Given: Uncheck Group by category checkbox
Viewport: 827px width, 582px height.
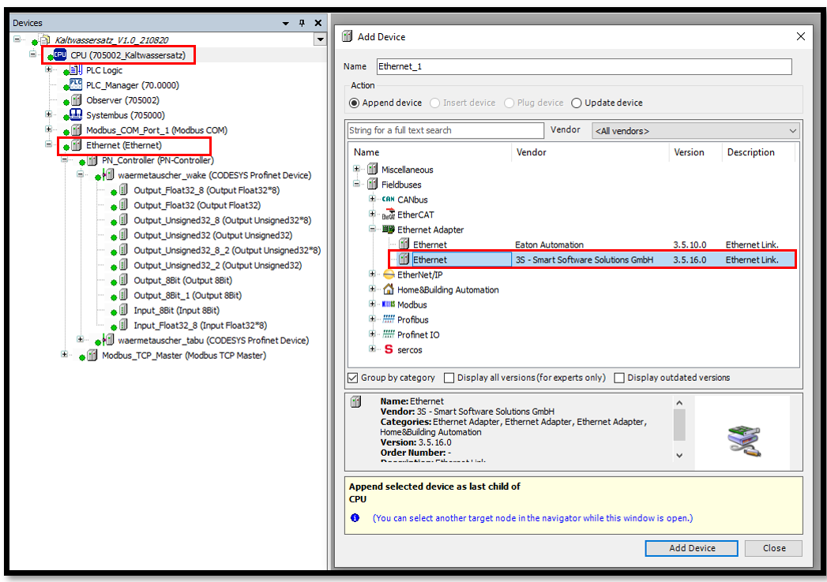Looking at the screenshot, I should click(353, 378).
